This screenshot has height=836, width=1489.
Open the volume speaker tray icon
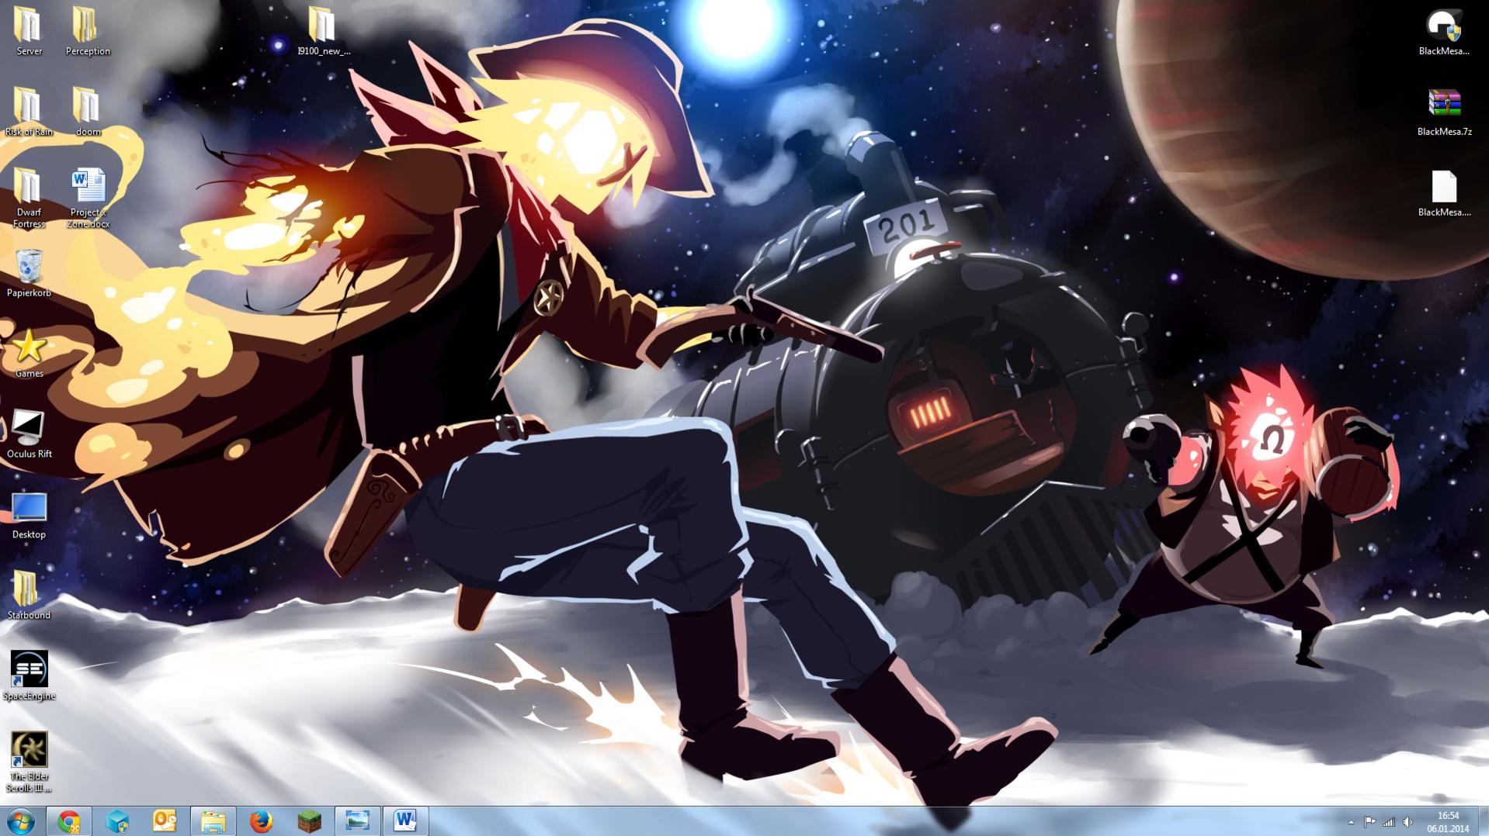coord(1407,822)
